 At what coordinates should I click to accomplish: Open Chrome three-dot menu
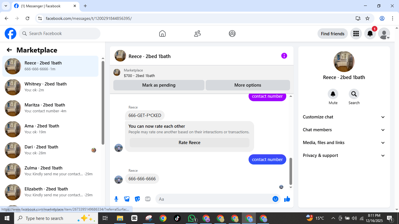393,18
